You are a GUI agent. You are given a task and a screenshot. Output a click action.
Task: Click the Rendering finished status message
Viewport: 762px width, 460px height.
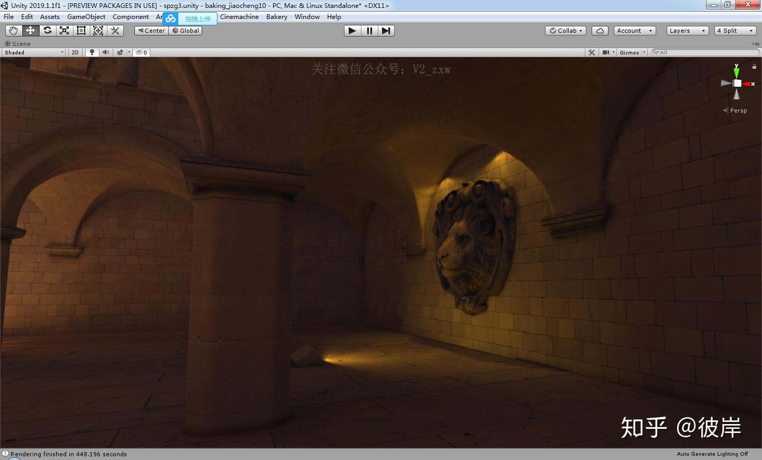pos(69,454)
